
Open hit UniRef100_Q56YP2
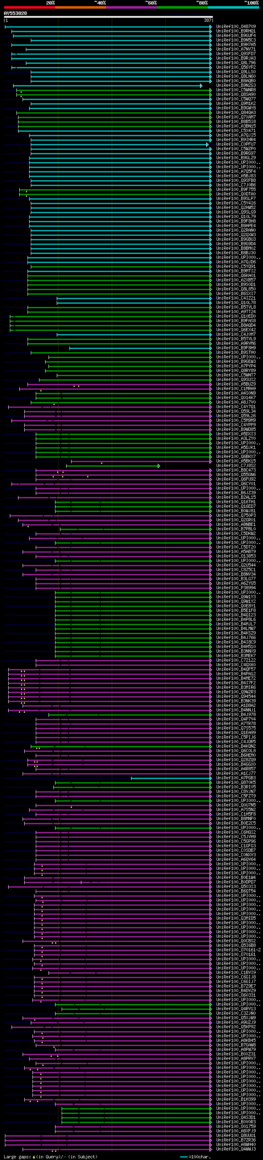coord(236,67)
